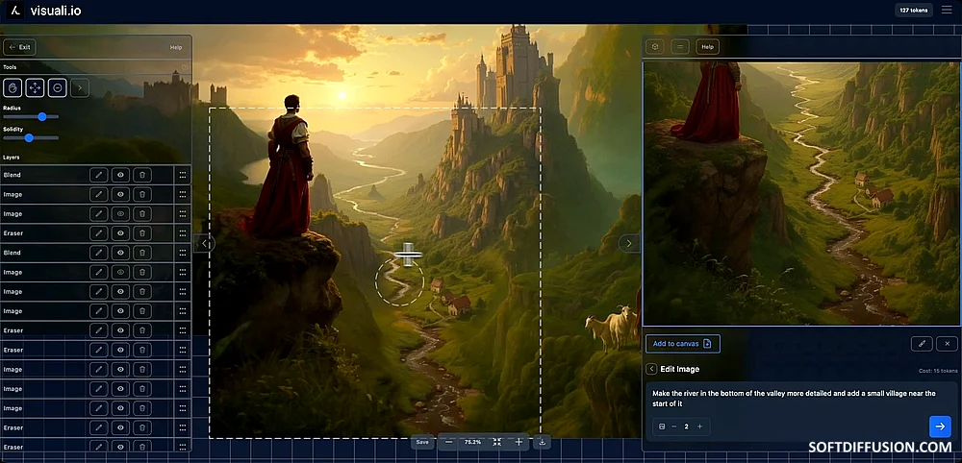Image resolution: width=962 pixels, height=463 pixels.
Task: Select the circle-minus eraser tool
Action: tap(57, 88)
